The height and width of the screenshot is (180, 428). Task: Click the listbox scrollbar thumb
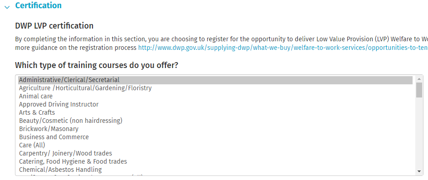coord(419,90)
